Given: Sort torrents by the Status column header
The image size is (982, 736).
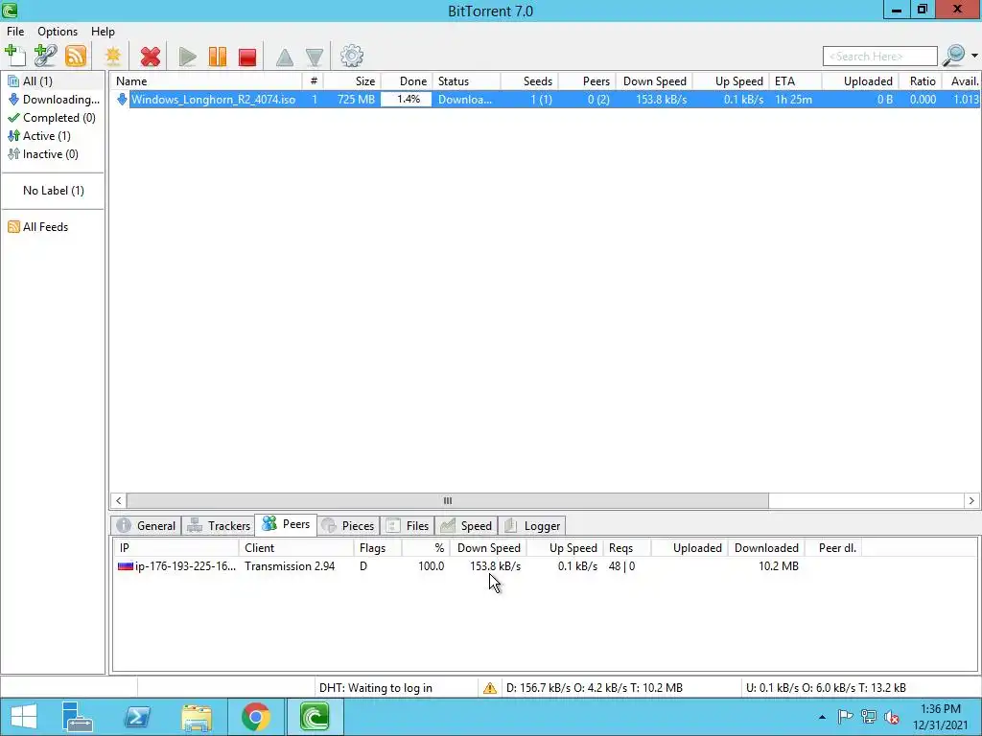Looking at the screenshot, I should coord(467,81).
